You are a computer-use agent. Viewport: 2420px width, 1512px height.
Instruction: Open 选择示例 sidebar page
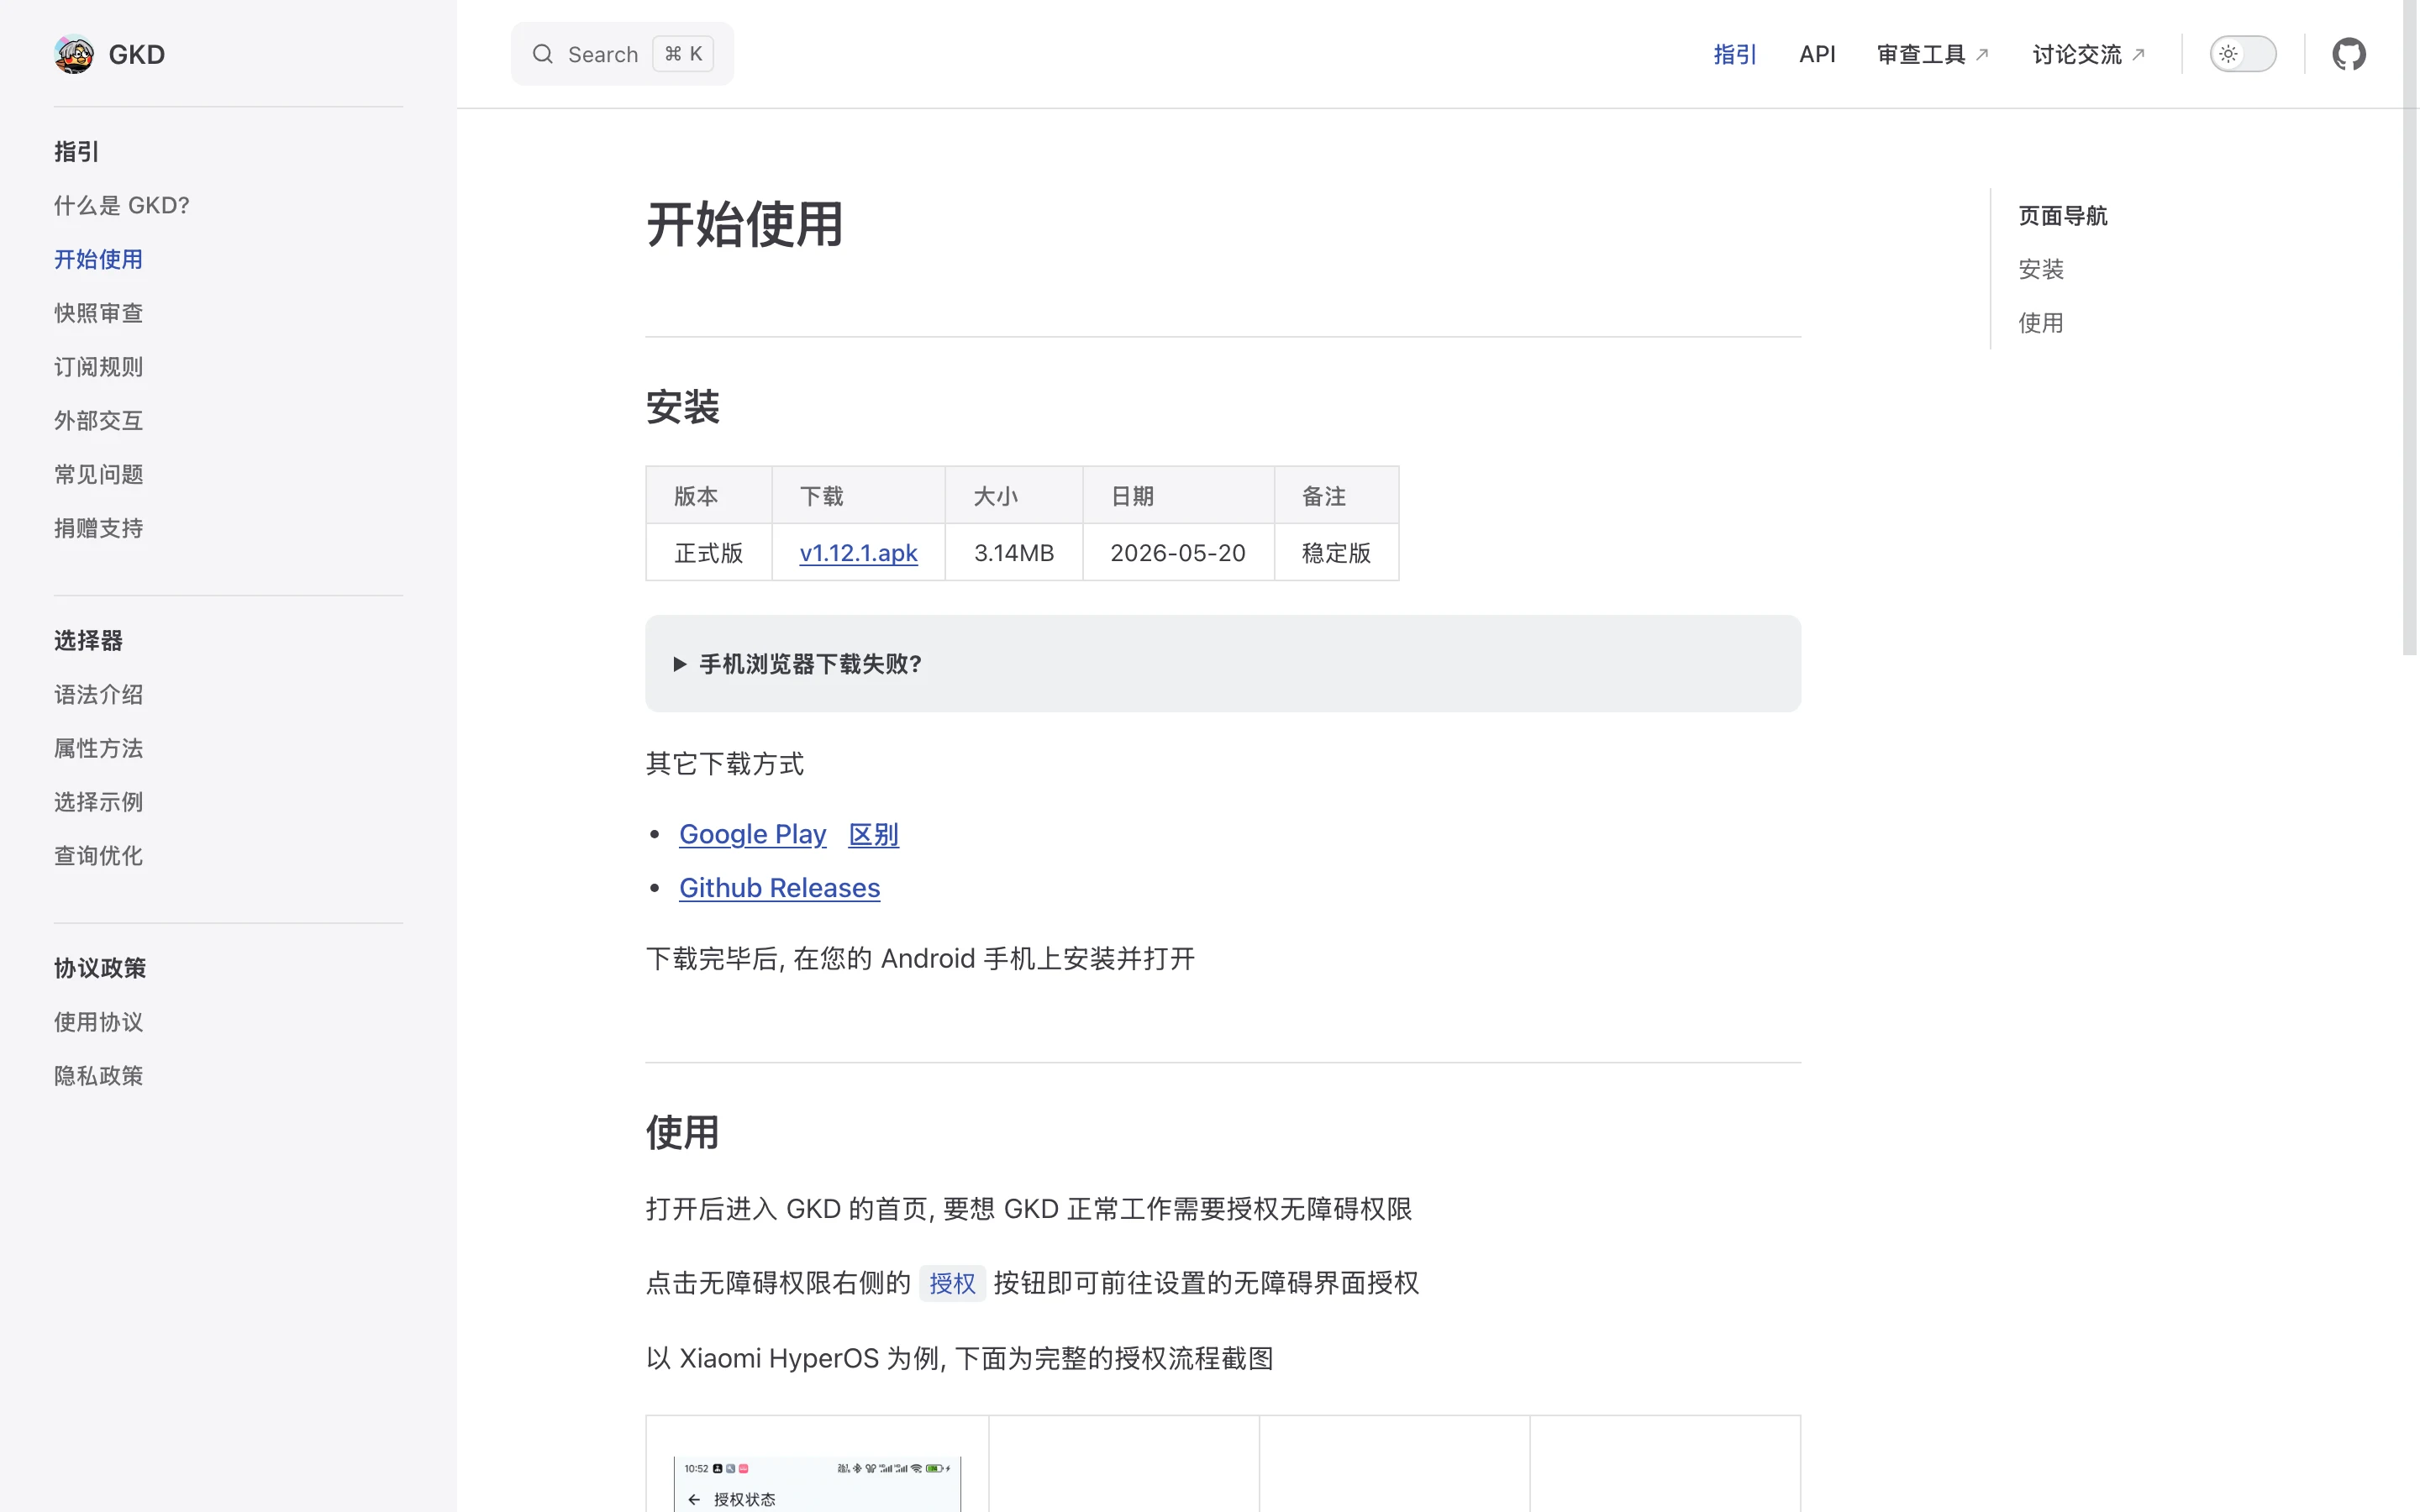coord(98,802)
